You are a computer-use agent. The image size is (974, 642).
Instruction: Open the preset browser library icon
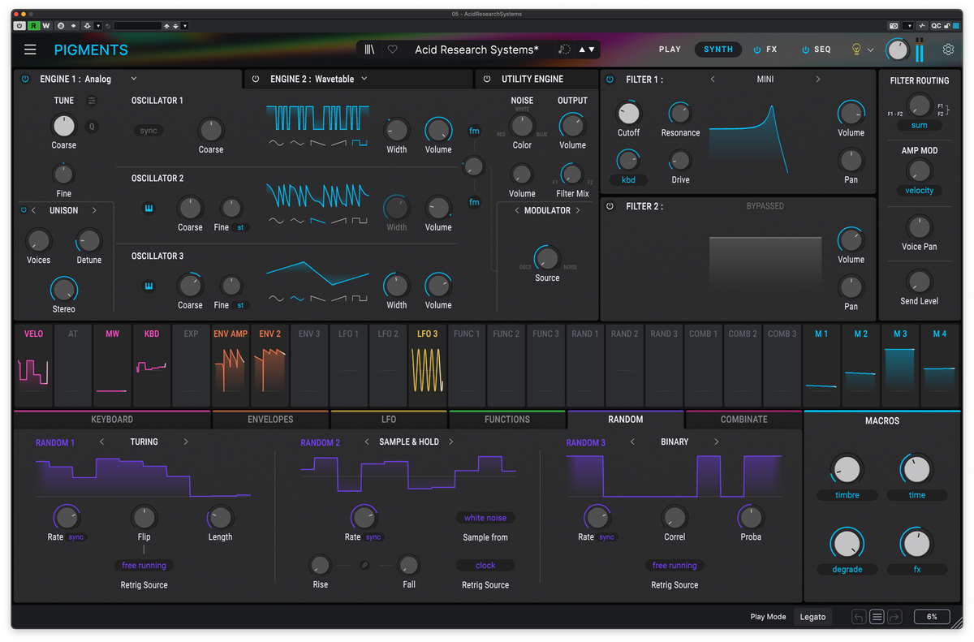(370, 50)
